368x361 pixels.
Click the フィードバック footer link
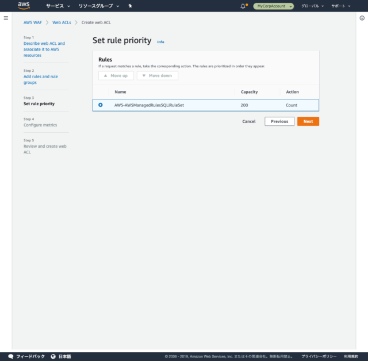point(30,356)
